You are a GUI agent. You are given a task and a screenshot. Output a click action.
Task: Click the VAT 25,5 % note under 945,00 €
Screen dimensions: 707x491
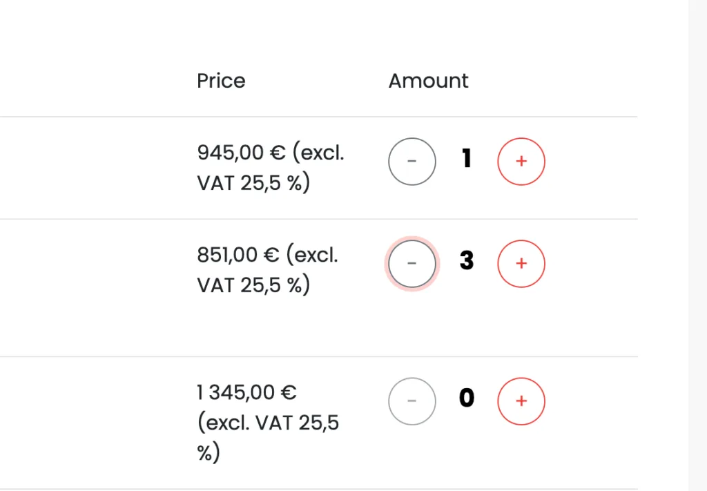point(253,184)
